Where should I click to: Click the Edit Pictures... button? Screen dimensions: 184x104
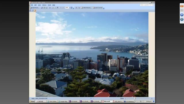click(x=86, y=8)
